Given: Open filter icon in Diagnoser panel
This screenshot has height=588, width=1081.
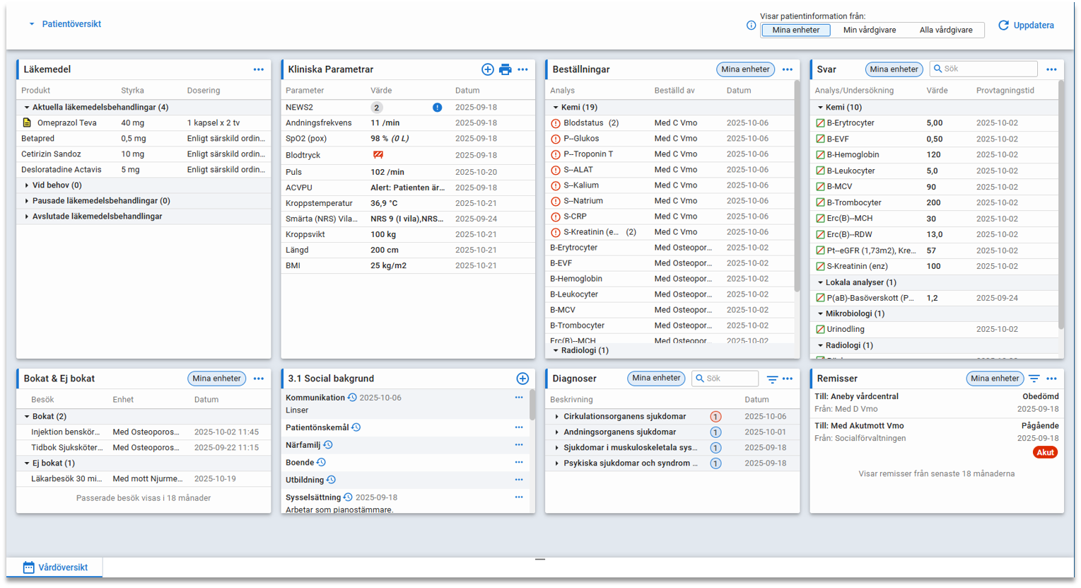Looking at the screenshot, I should tap(772, 379).
